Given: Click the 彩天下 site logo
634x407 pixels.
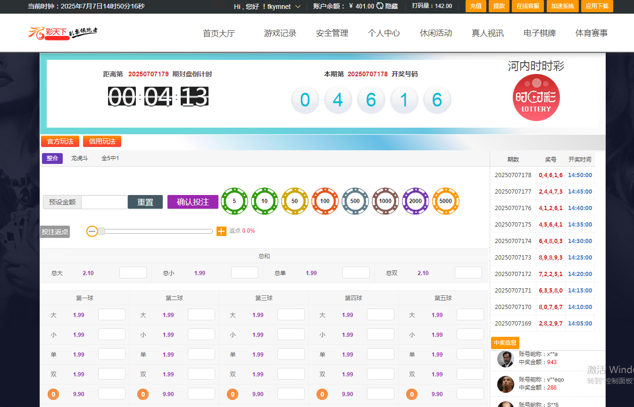Looking at the screenshot, I should point(57,33).
